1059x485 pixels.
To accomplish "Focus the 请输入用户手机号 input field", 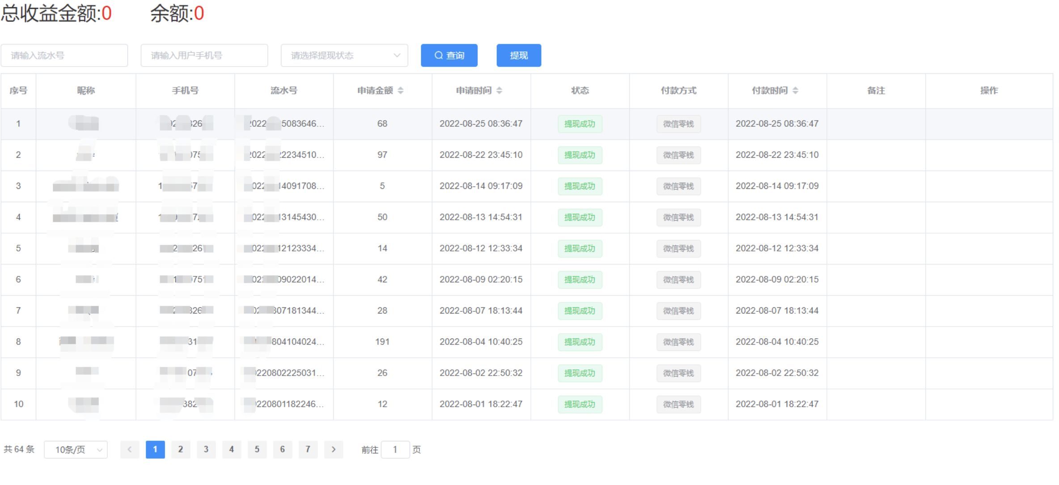I will (x=204, y=55).
